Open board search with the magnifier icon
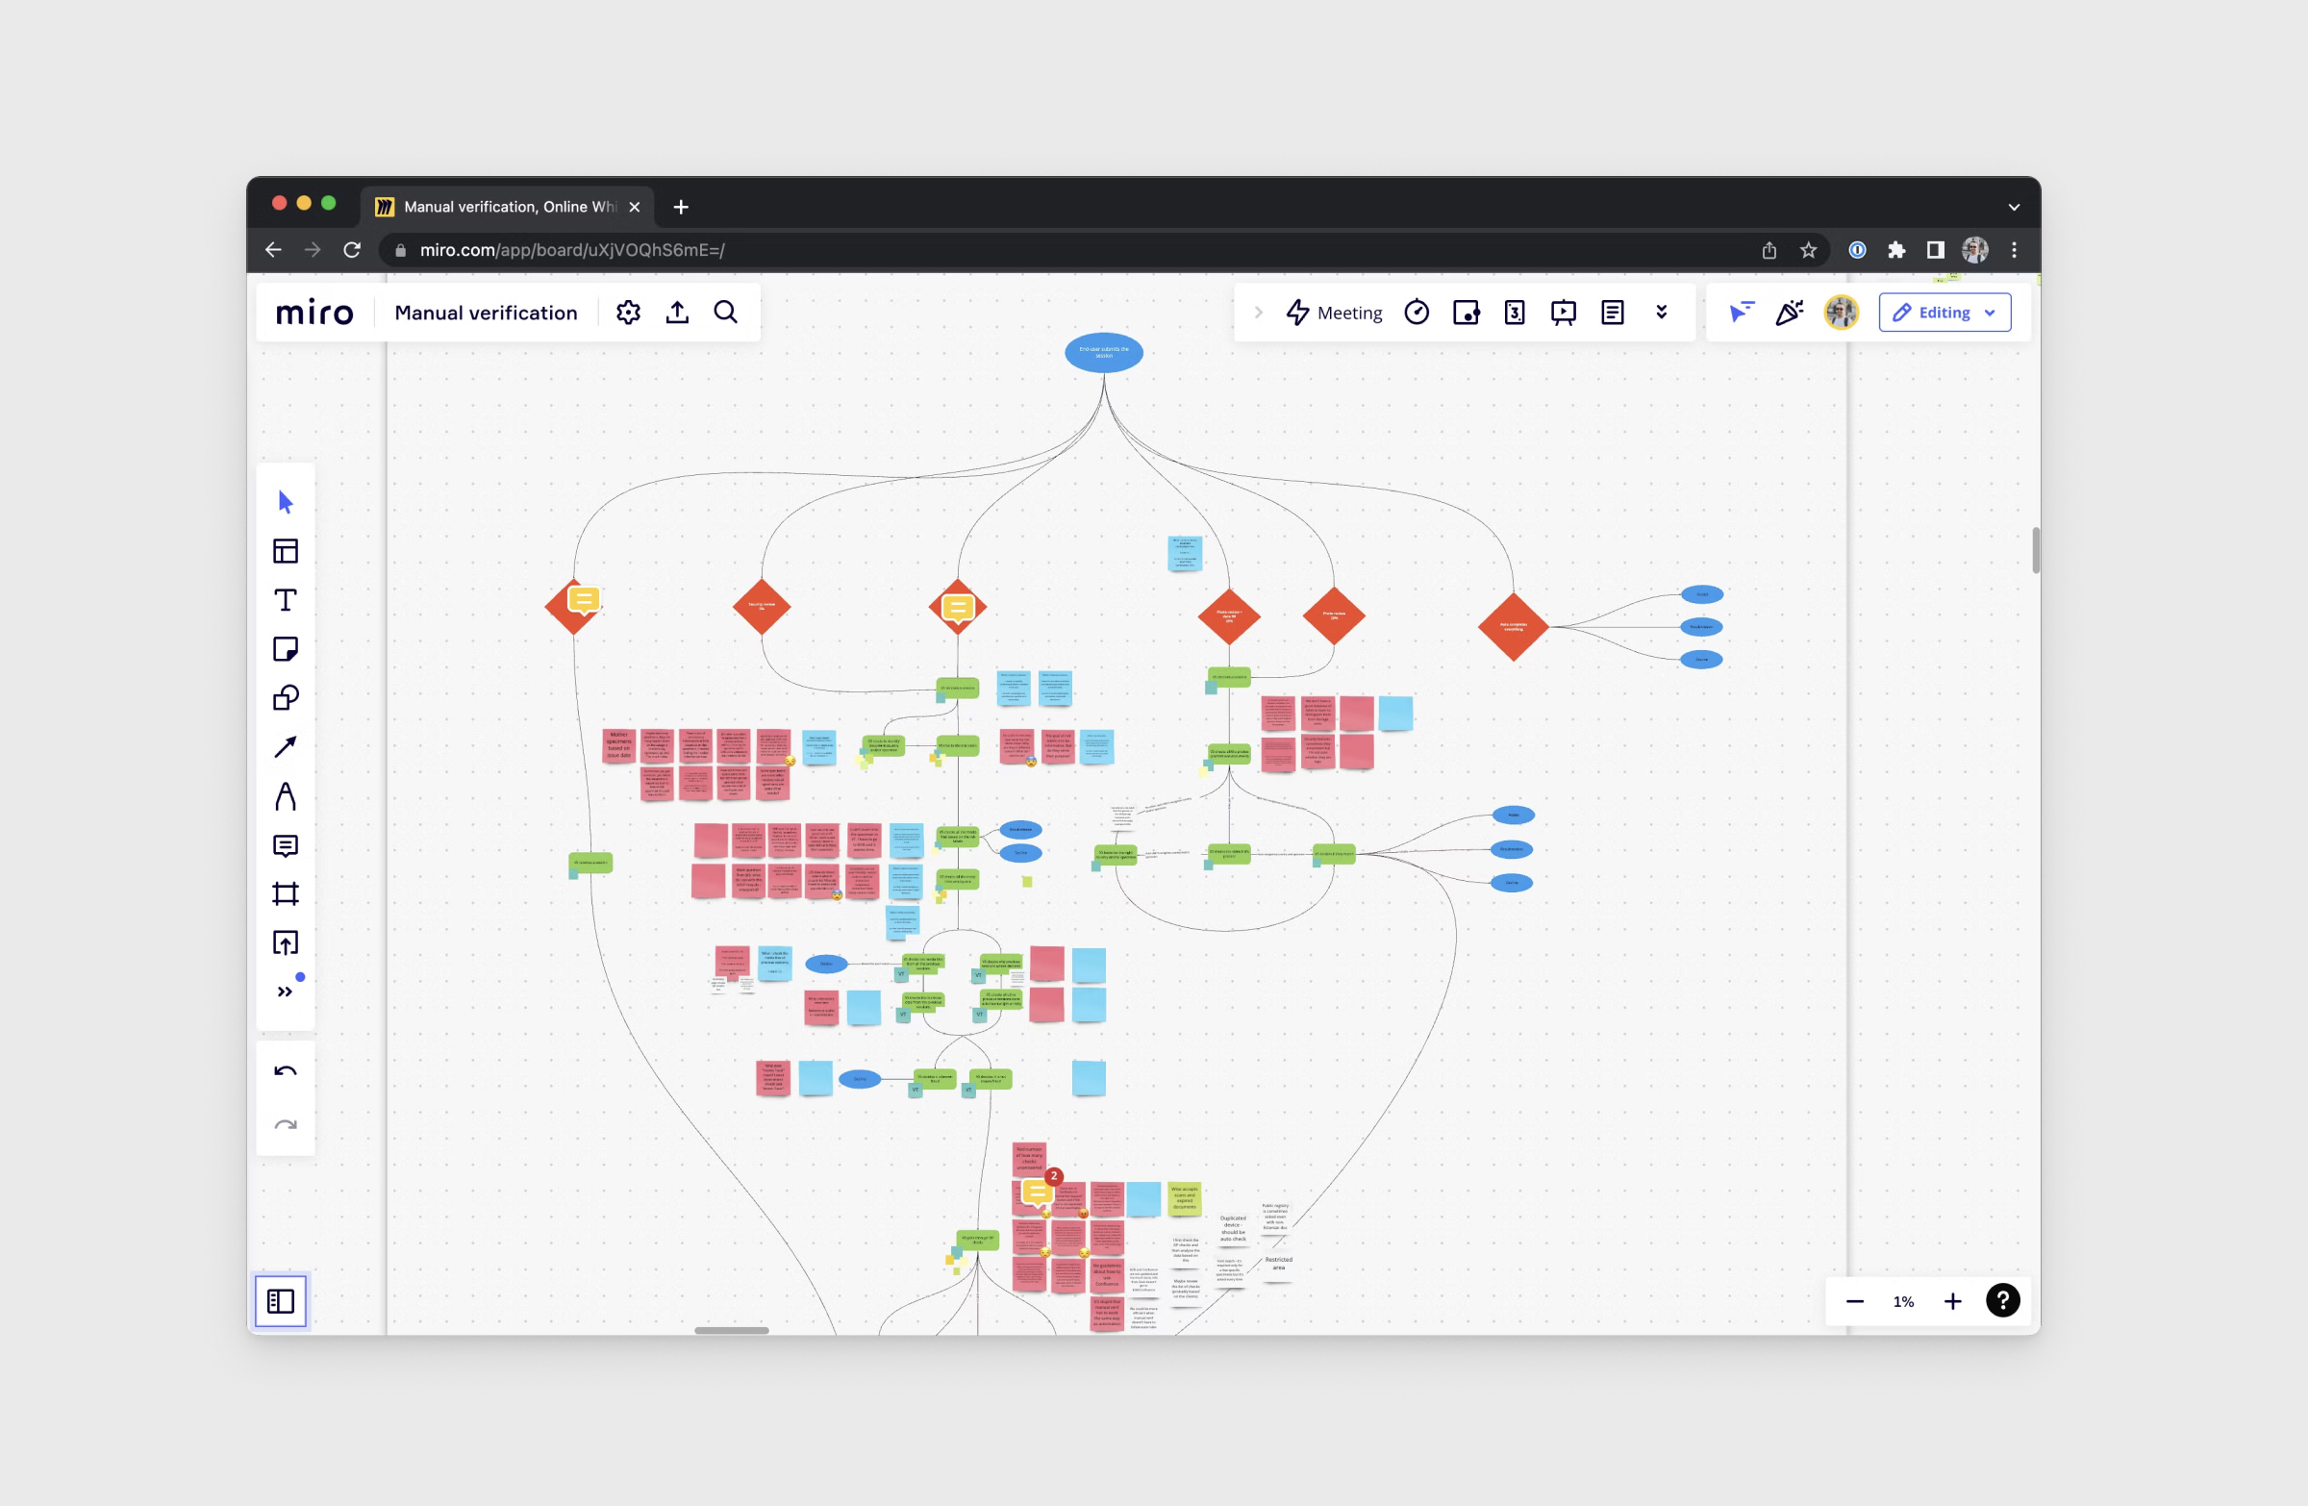This screenshot has height=1506, width=2308. pos(725,313)
